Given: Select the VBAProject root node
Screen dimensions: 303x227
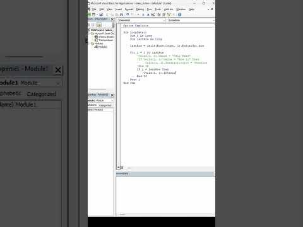Looking at the screenshot, I should pyautogui.click(x=102, y=30).
